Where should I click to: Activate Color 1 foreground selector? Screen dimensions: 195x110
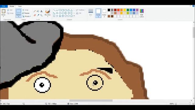click(x=98, y=13)
